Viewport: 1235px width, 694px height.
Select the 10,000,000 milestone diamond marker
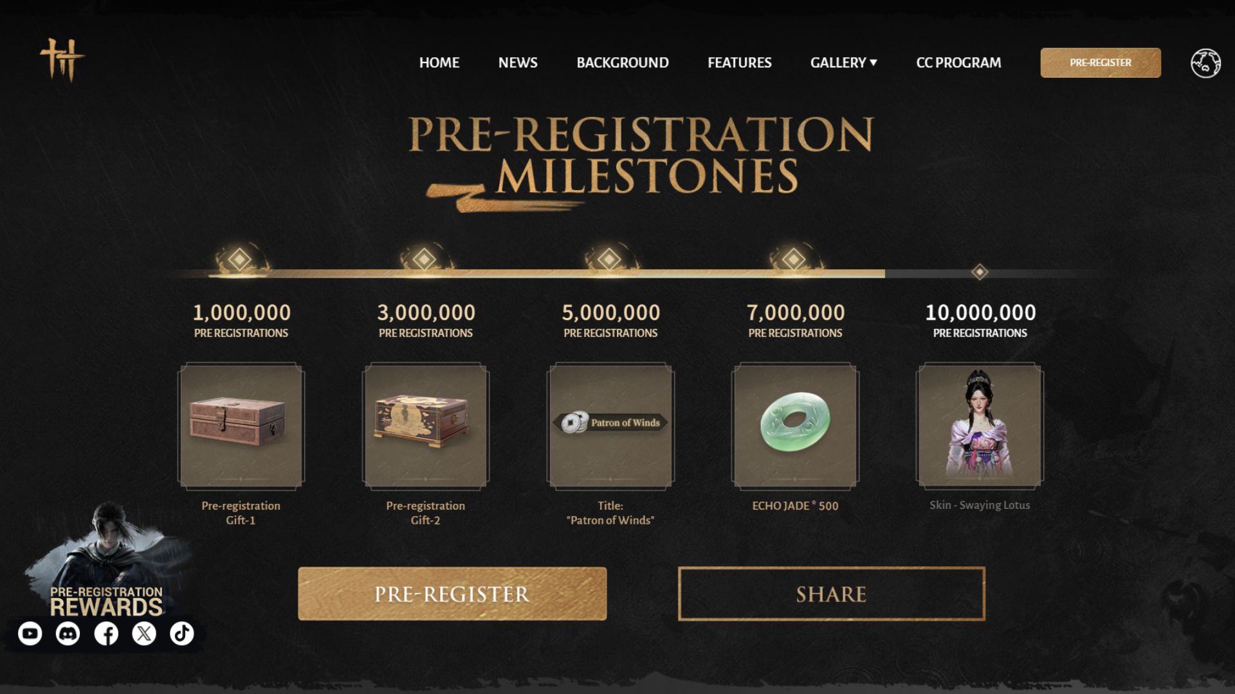click(980, 272)
